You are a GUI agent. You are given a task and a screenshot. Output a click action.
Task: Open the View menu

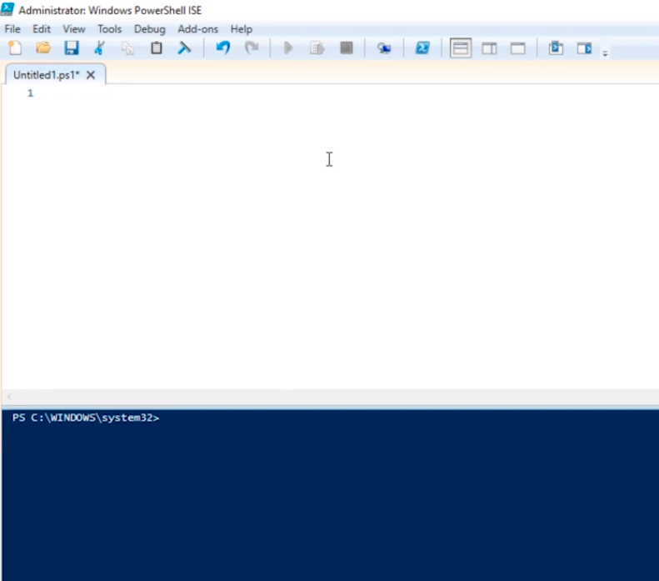click(74, 29)
